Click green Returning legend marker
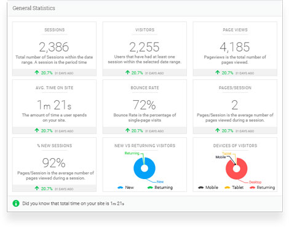The width and height of the screenshot is (289, 227). tap(150, 188)
